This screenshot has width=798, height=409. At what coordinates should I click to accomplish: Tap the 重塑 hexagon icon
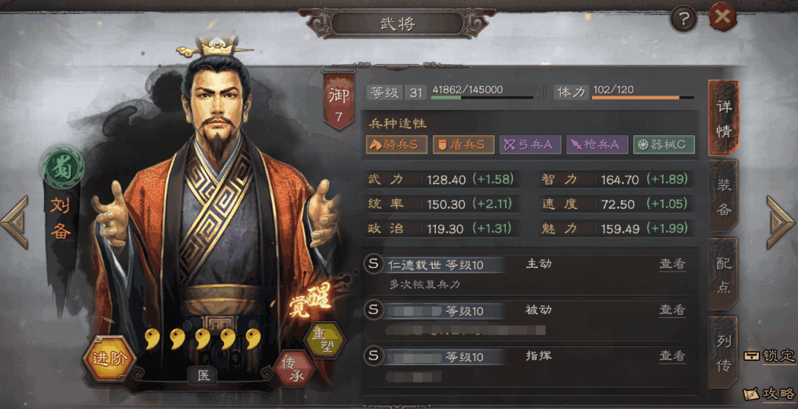click(x=324, y=341)
